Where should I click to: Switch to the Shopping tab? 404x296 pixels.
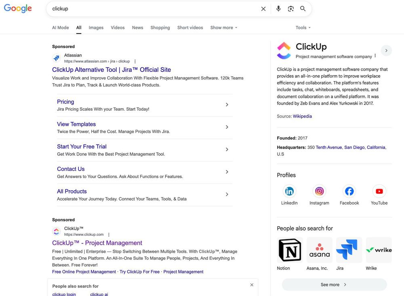[160, 27]
